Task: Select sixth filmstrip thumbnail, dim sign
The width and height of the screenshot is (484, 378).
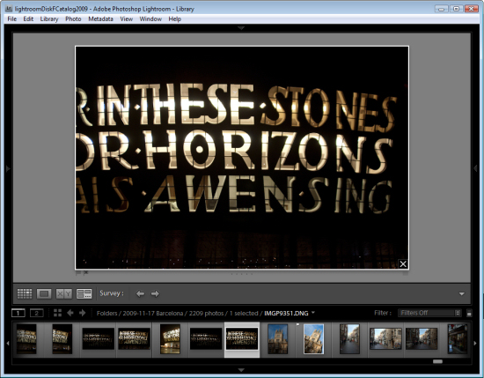Action: coord(206,339)
